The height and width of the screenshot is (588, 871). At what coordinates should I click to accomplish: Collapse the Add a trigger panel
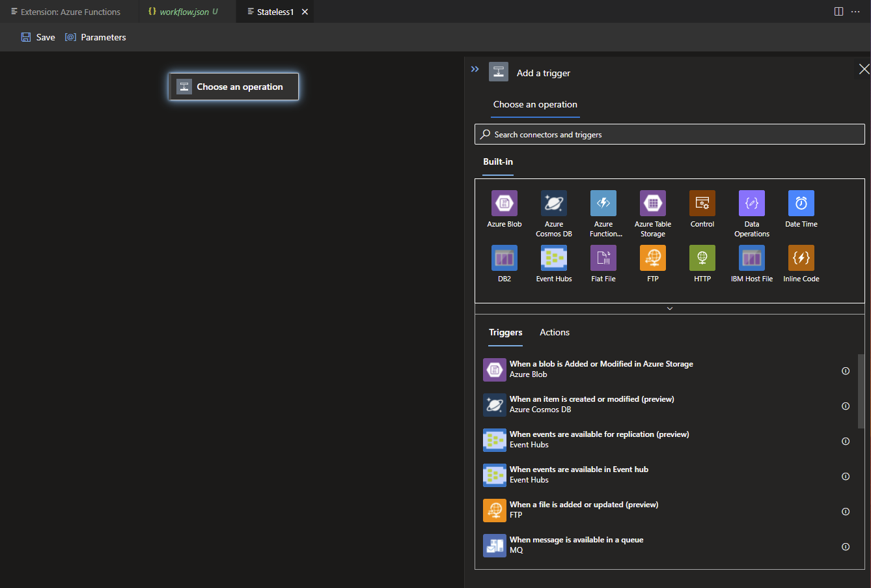[475, 69]
